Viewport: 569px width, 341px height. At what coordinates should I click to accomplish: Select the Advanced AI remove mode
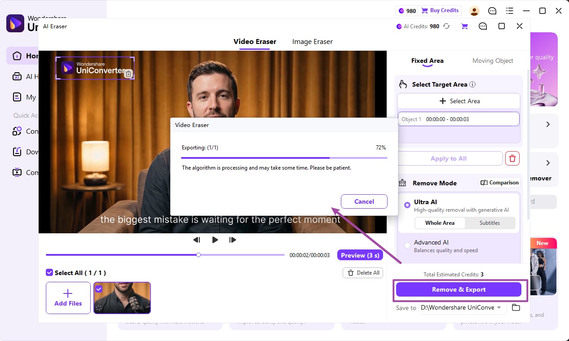coord(407,245)
